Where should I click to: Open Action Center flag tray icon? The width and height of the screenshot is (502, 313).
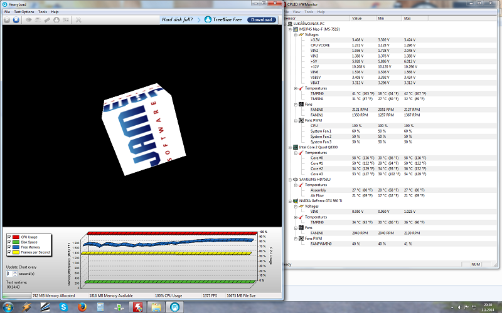coord(467,307)
